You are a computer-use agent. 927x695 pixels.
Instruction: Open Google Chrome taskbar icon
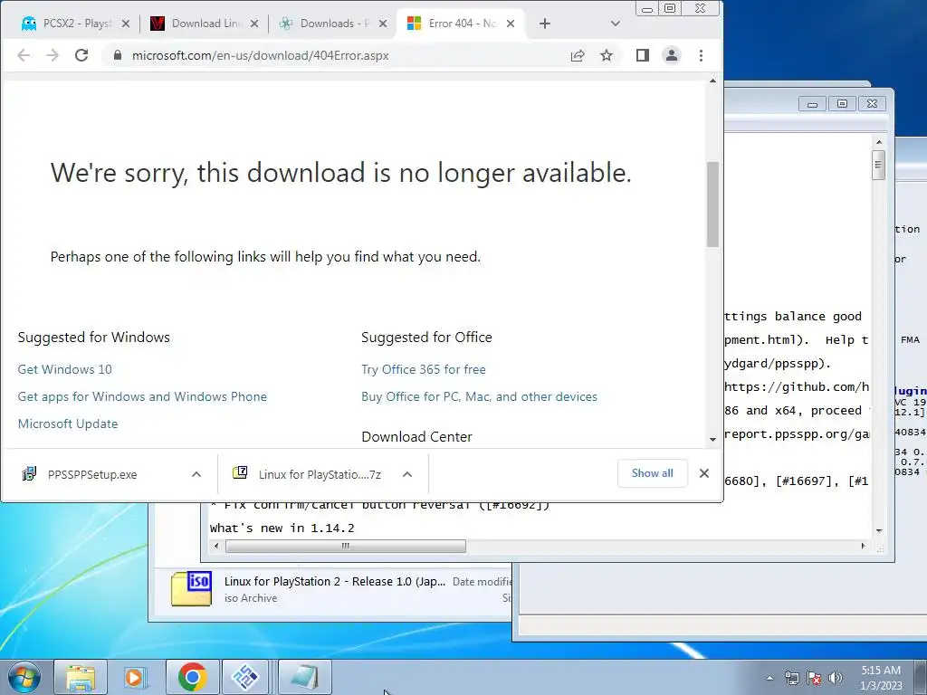point(192,677)
